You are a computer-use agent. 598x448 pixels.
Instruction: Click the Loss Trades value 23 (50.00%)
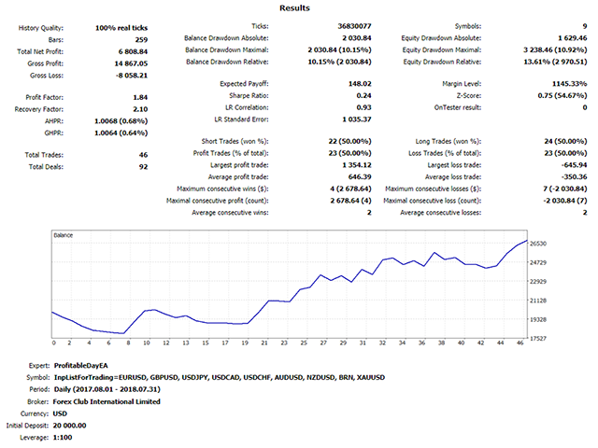[x=565, y=153]
